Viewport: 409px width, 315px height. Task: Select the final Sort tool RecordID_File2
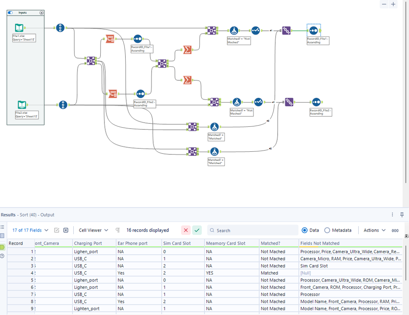click(x=316, y=102)
